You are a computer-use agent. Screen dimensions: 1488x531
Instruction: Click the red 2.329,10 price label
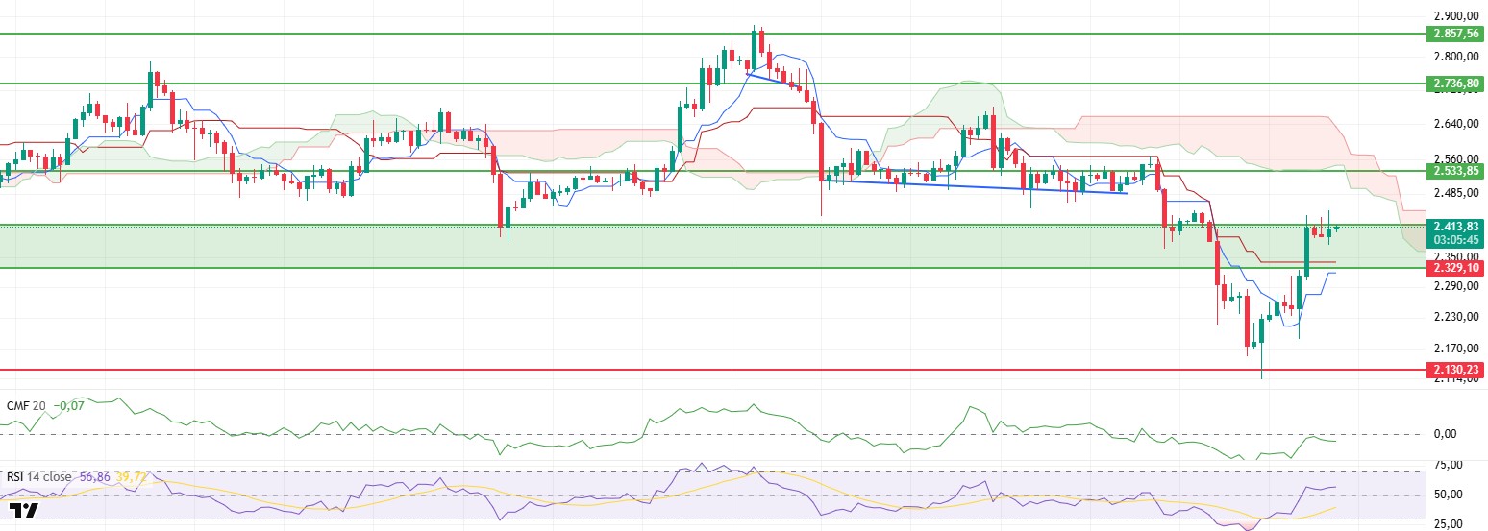[x=1453, y=268]
